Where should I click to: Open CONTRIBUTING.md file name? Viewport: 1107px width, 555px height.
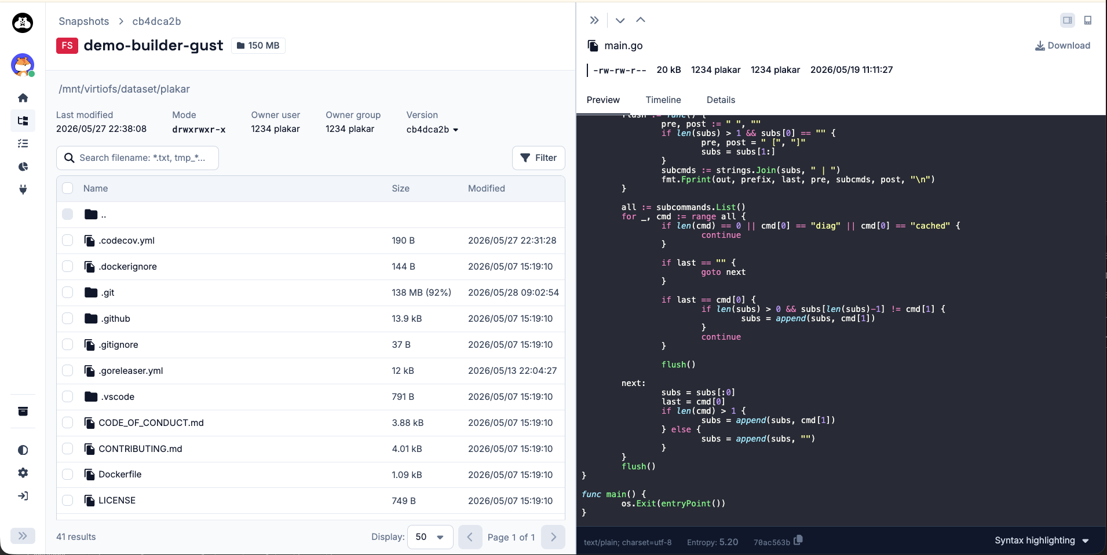pyautogui.click(x=140, y=449)
